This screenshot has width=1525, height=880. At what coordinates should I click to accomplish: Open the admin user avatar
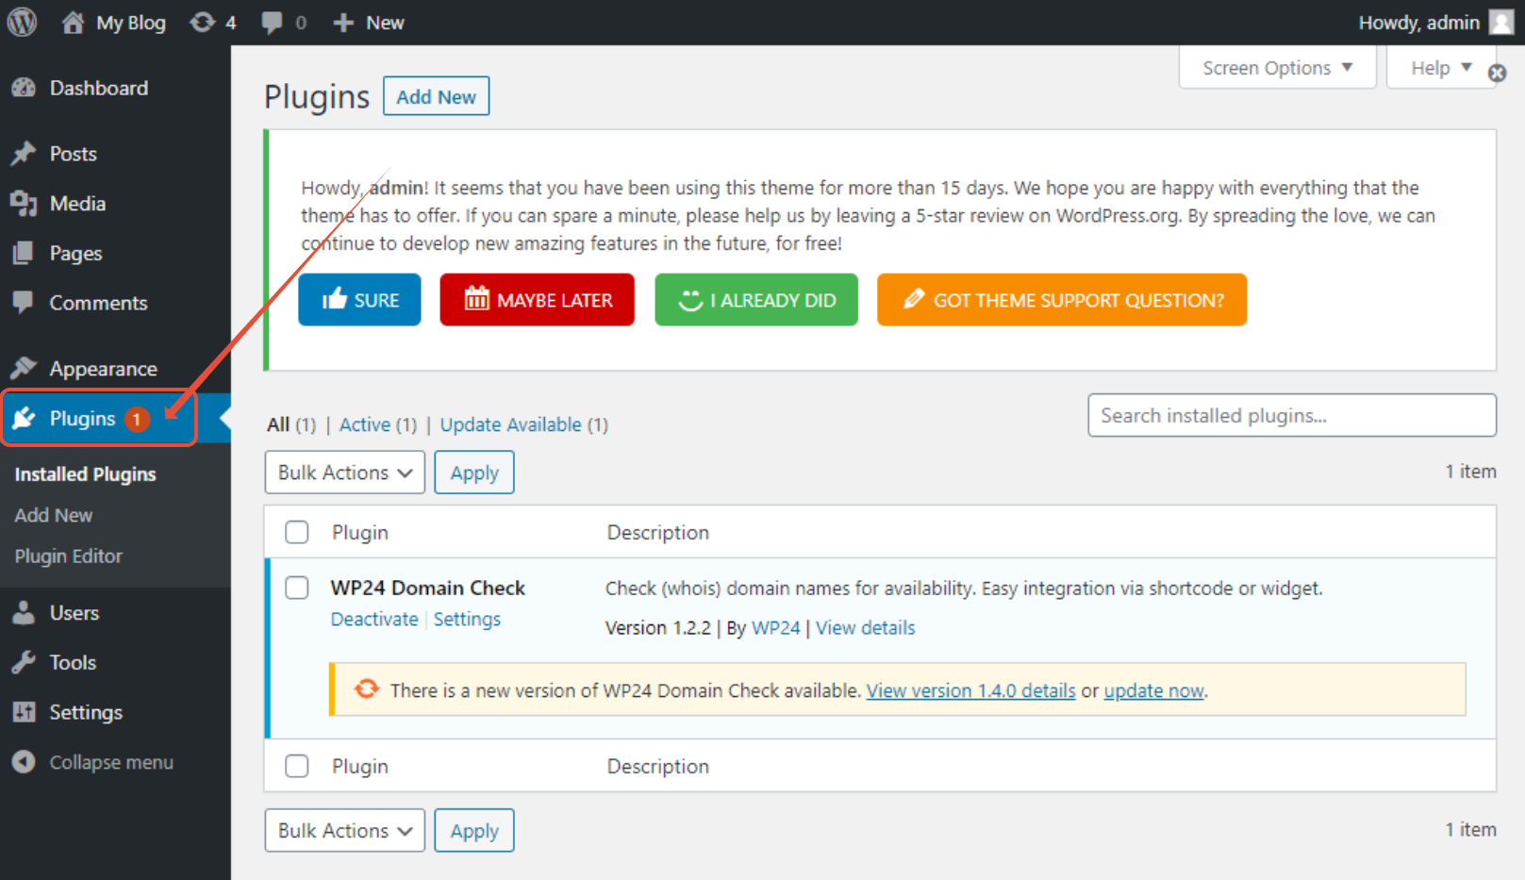[1501, 22]
